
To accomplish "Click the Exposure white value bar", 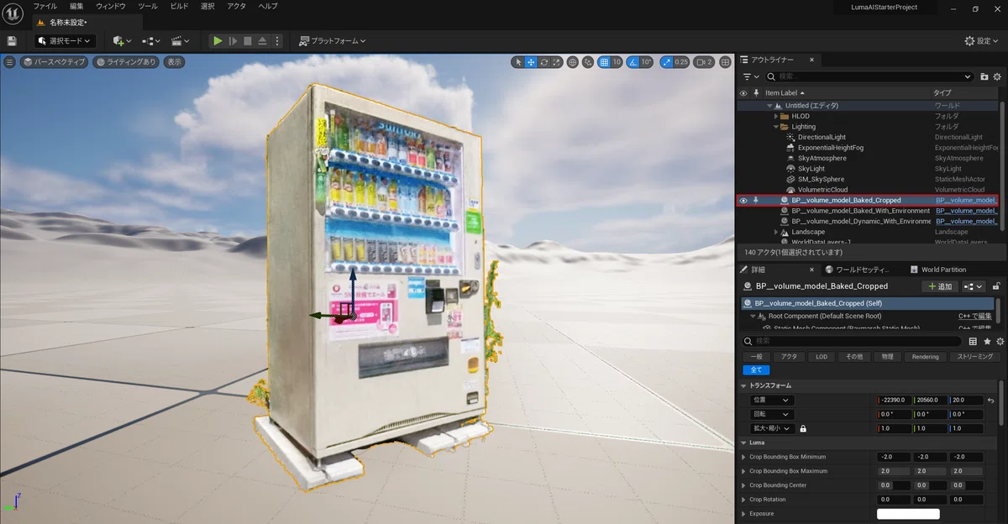I will (908, 514).
